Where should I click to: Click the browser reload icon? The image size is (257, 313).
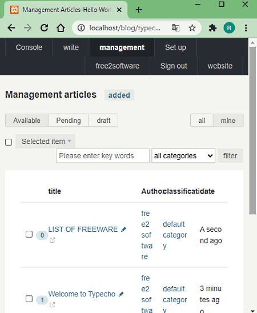[44, 28]
